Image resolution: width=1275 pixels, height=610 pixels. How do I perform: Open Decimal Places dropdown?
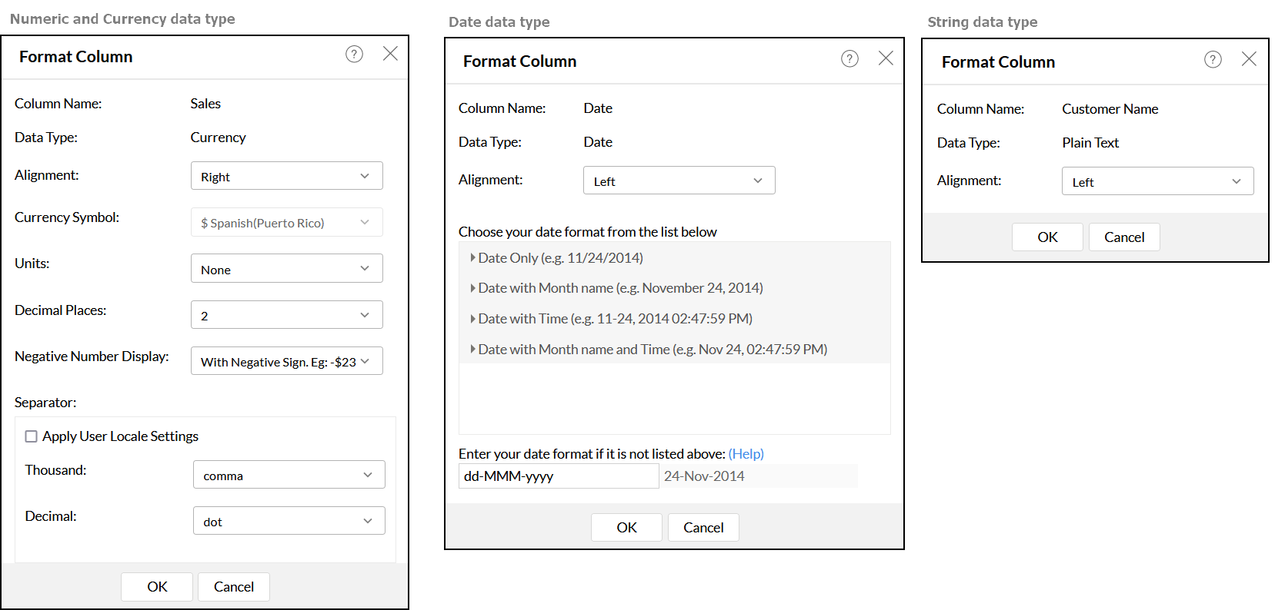click(x=286, y=315)
